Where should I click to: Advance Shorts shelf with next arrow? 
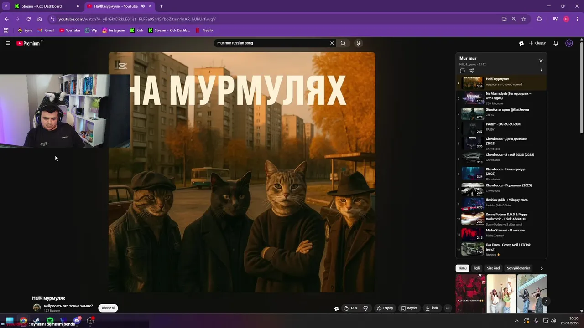tap(546, 301)
